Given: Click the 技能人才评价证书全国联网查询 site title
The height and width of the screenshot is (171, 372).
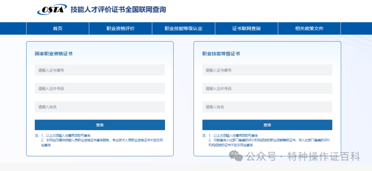Looking at the screenshot, I should 118,10.
